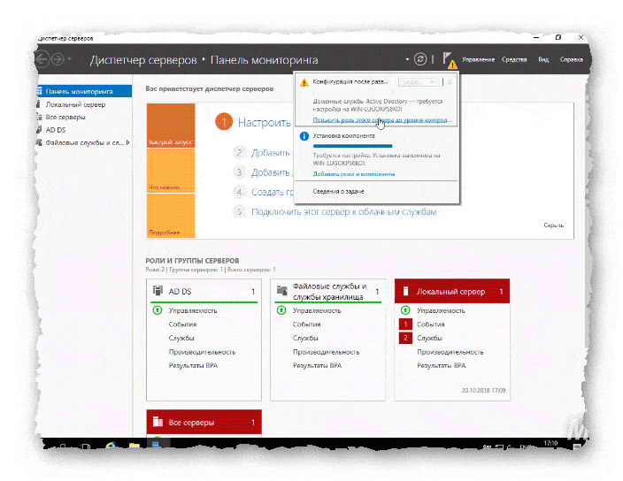623x481 pixels.
Task: Click Управляемость in AD DS tile
Action: point(193,310)
